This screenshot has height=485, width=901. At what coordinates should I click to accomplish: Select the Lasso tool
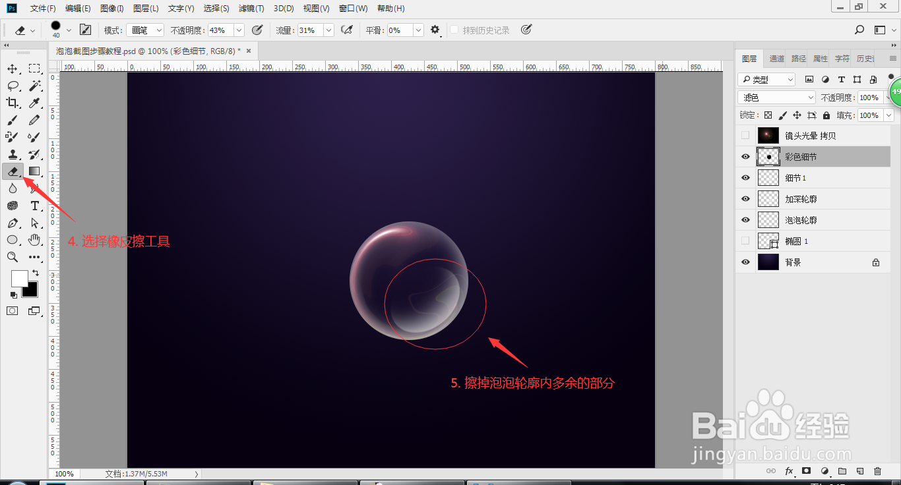pyautogui.click(x=13, y=86)
